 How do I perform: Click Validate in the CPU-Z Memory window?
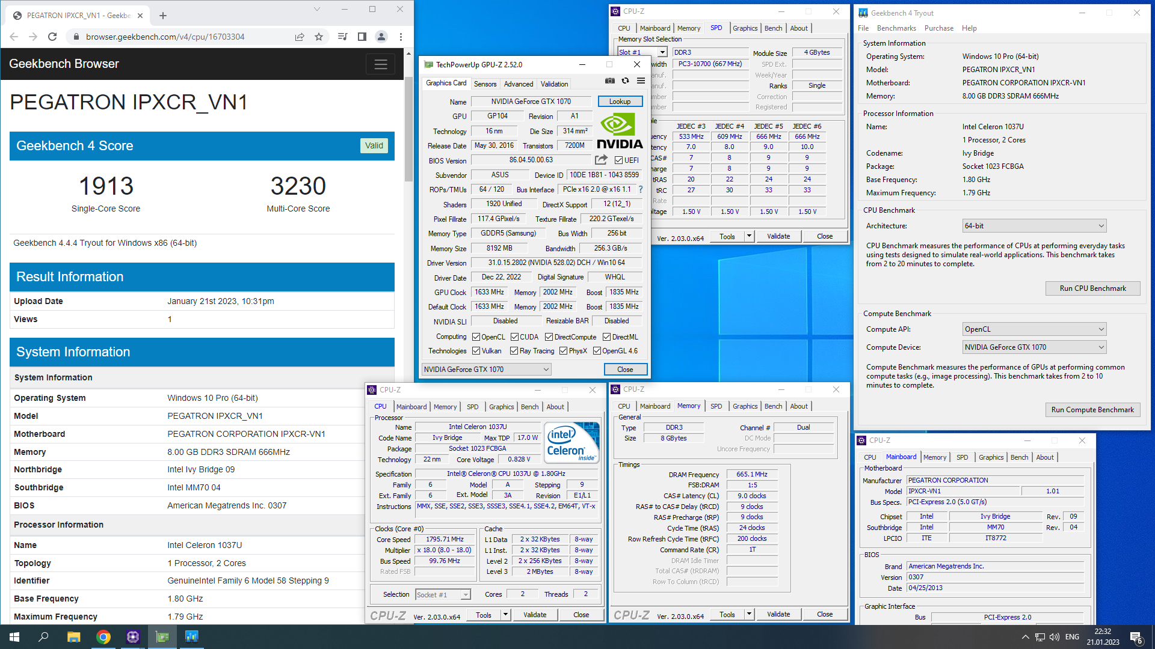[778, 614]
